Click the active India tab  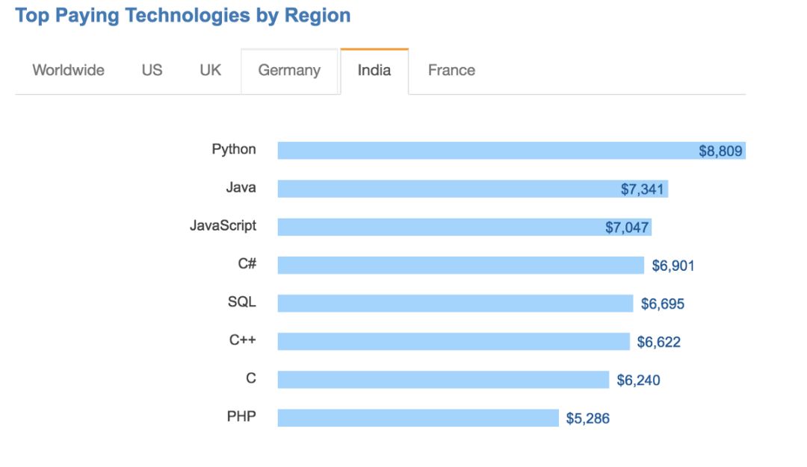[374, 71]
